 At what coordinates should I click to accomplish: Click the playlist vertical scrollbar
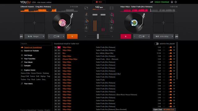tap(177, 61)
